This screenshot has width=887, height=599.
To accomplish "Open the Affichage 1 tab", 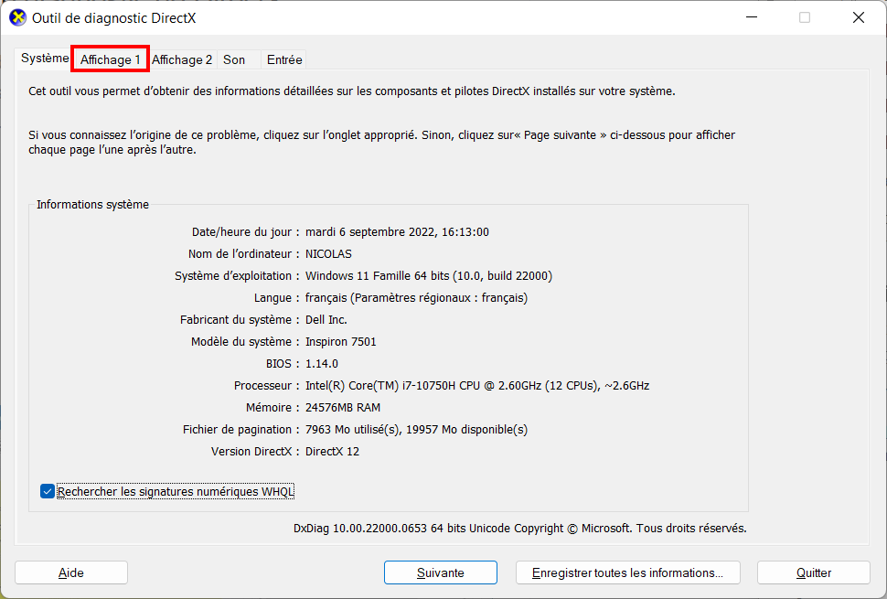I will [x=111, y=59].
